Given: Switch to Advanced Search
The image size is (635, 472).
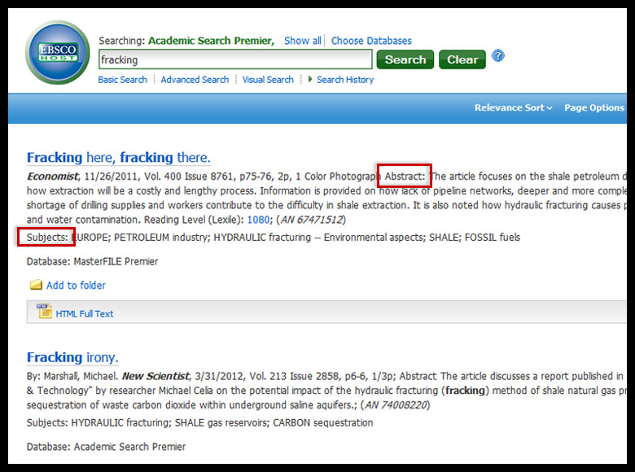Looking at the screenshot, I should pyautogui.click(x=195, y=80).
